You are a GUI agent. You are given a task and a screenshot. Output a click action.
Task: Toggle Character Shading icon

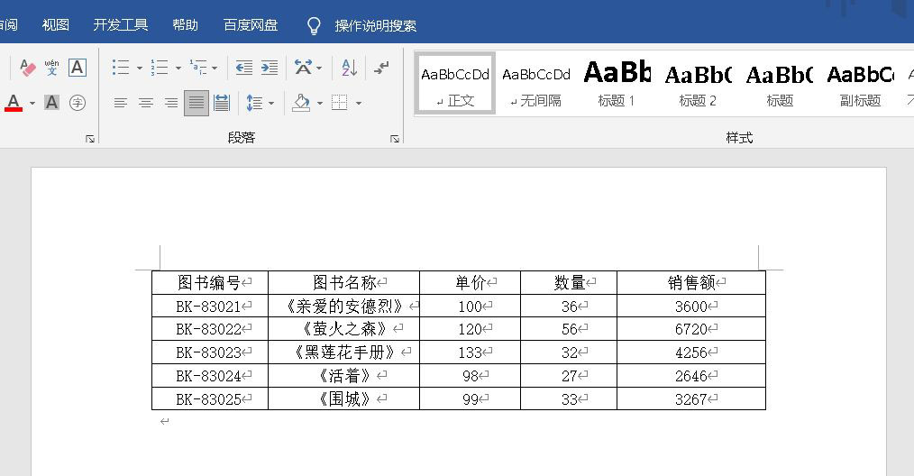52,103
